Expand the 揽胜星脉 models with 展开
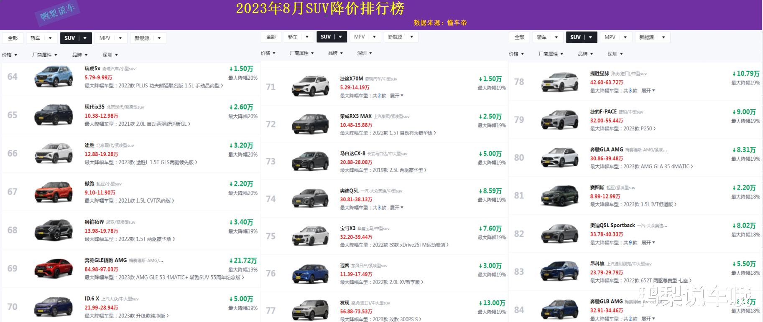Image resolution: width=763 pixels, height=322 pixels. click(x=648, y=91)
